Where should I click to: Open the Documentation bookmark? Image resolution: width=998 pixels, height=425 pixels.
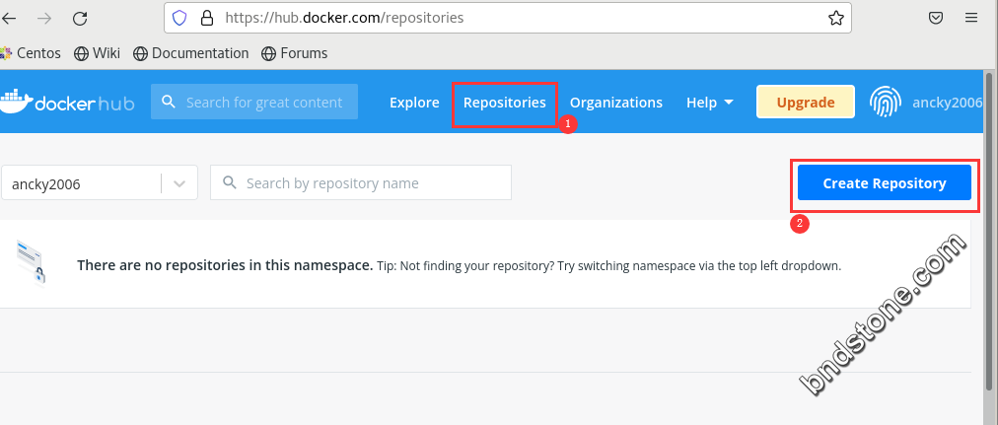point(191,53)
